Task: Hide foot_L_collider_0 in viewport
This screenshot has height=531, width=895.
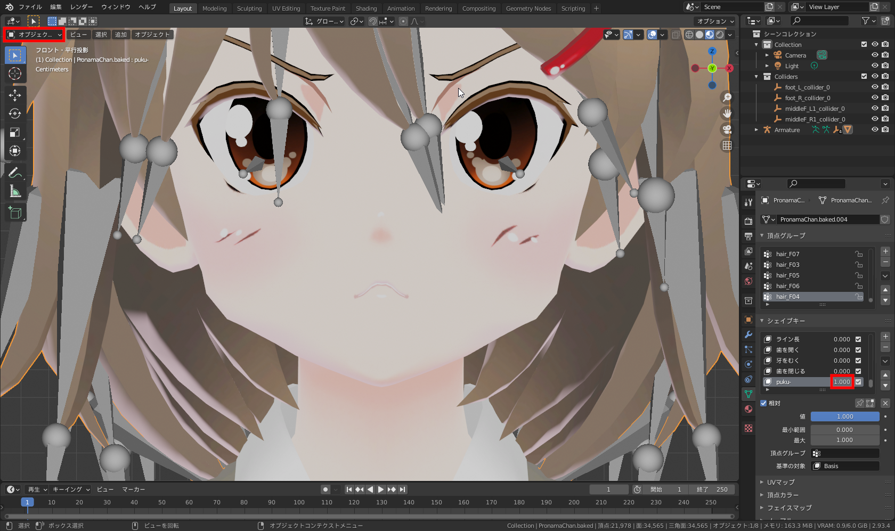Action: [875, 87]
